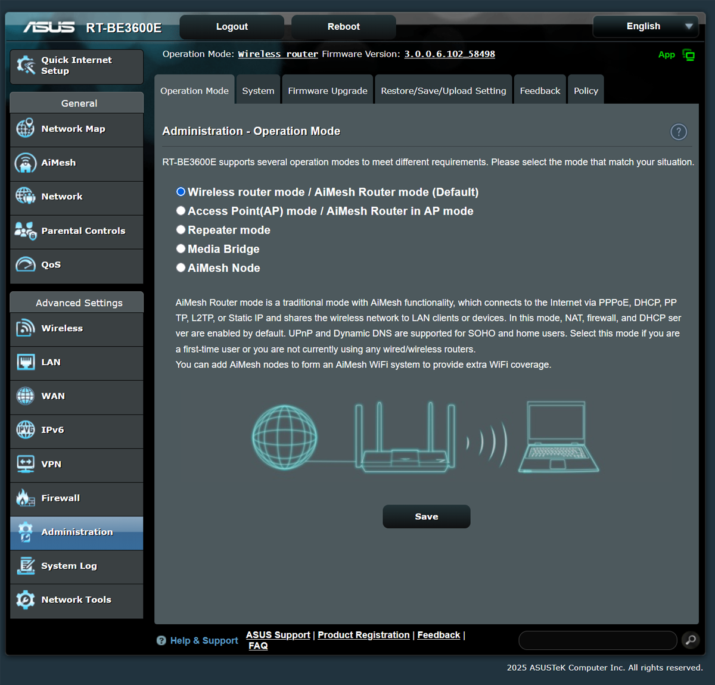The width and height of the screenshot is (715, 685).
Task: Click the Help & Support label
Action: point(204,640)
